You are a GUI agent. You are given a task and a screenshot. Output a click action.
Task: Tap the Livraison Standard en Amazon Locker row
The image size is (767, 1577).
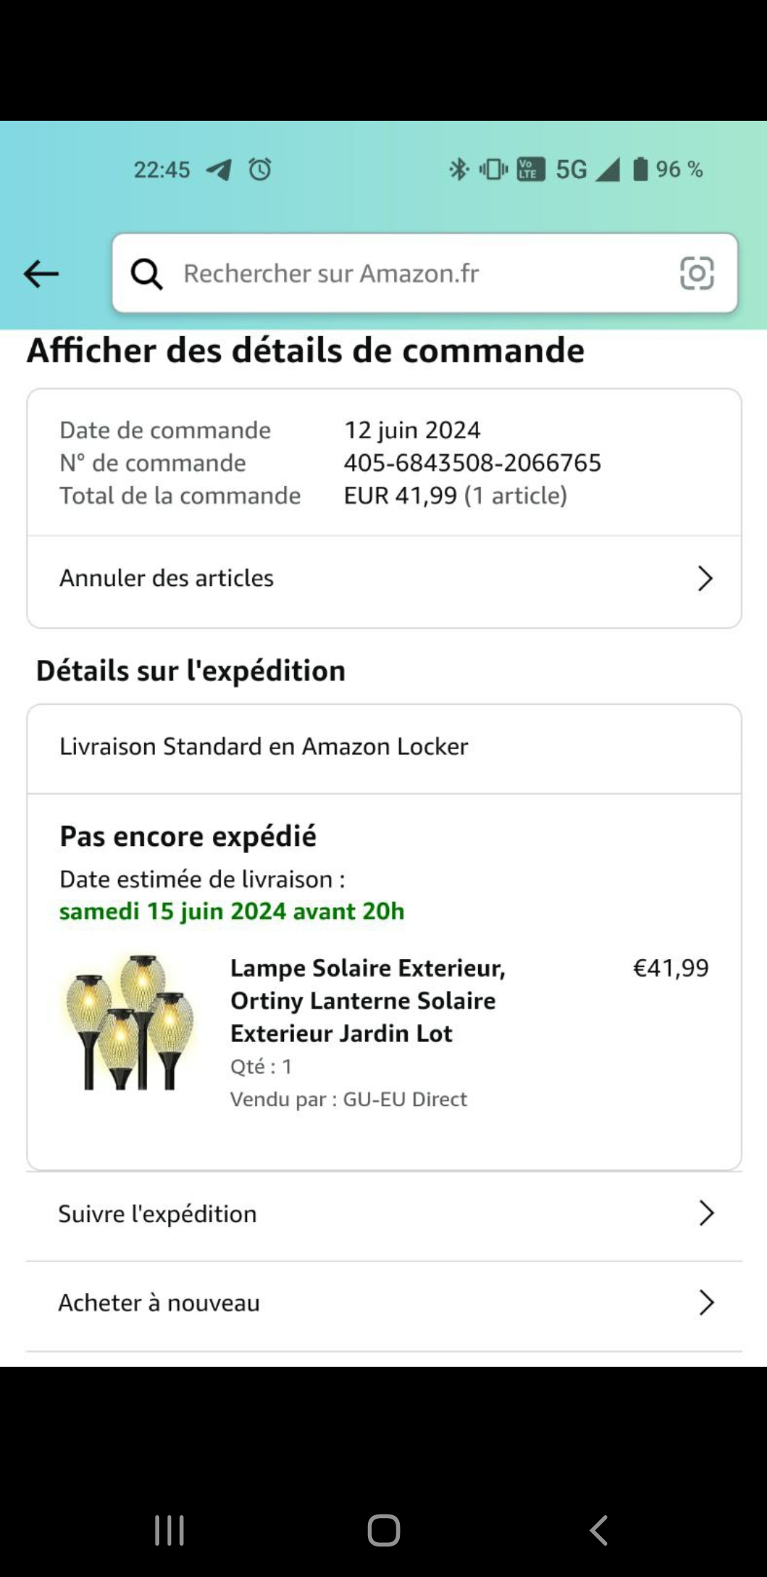[264, 747]
